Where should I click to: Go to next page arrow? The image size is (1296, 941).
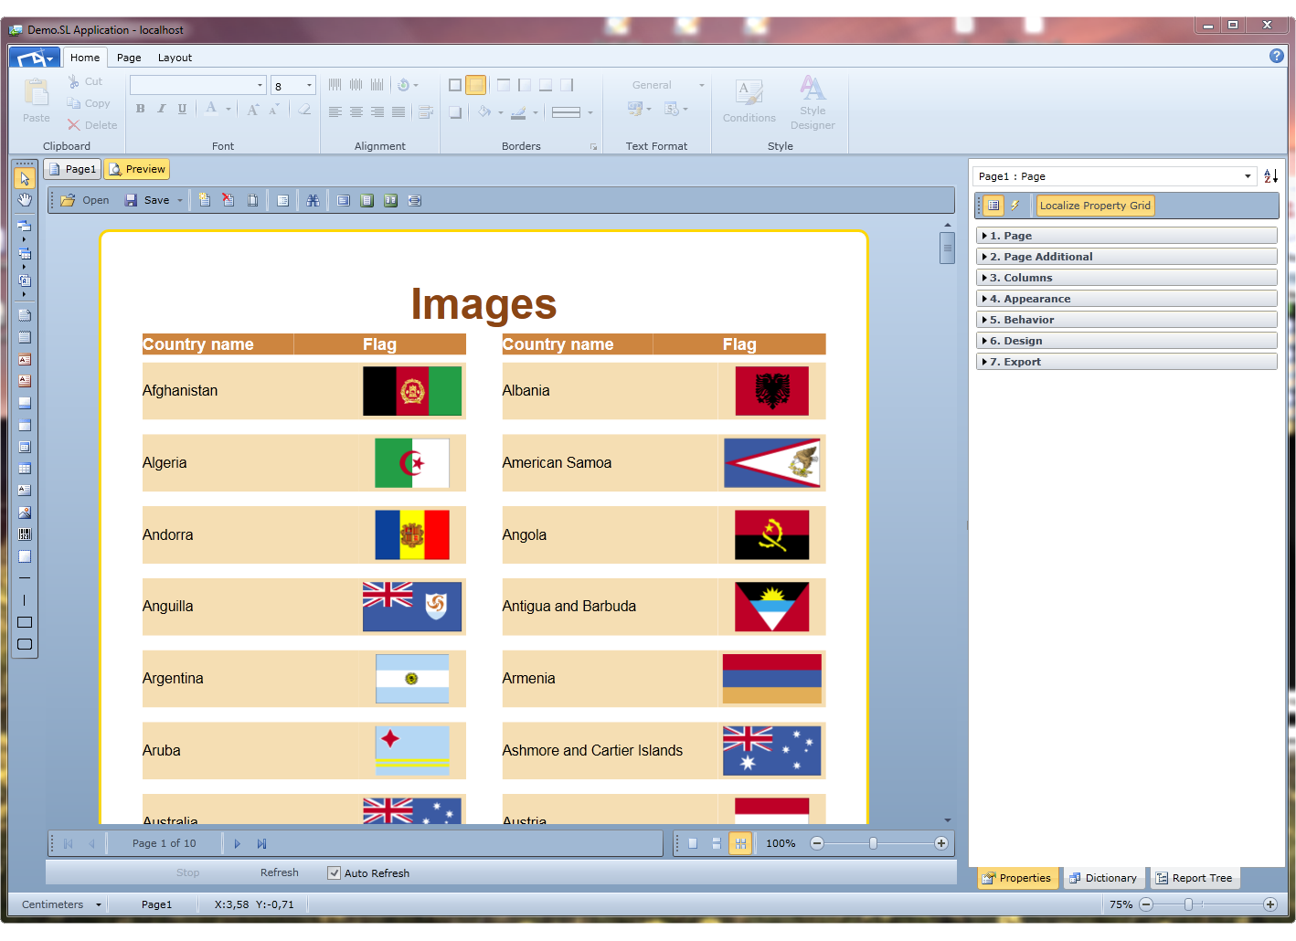tap(238, 843)
